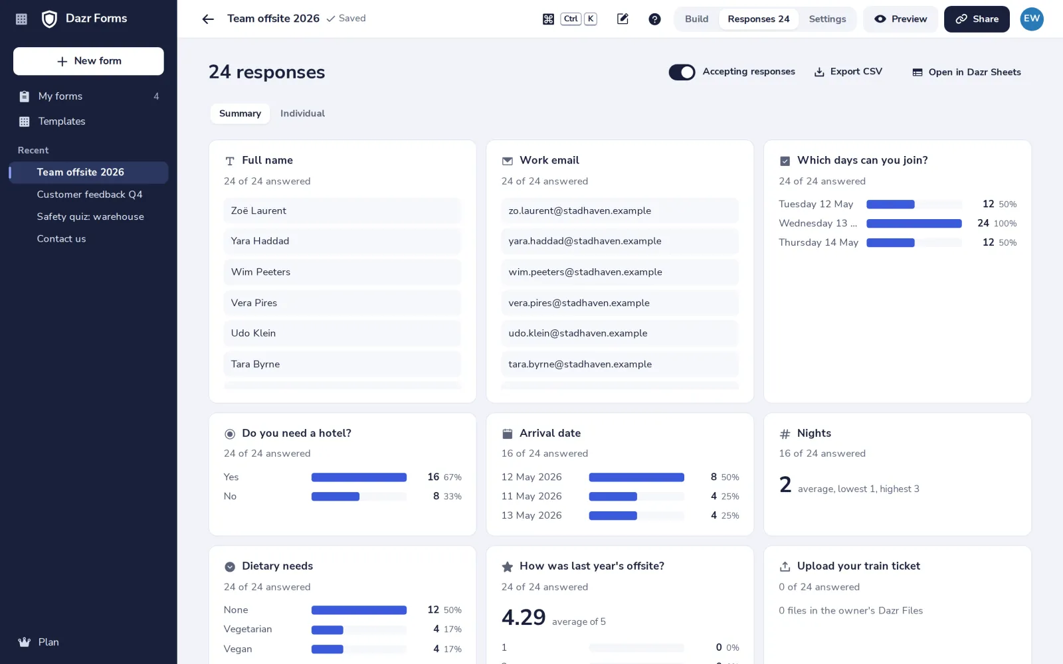Click the upload icon for train ticket
Screen dimensions: 1063x664
pos(785,566)
